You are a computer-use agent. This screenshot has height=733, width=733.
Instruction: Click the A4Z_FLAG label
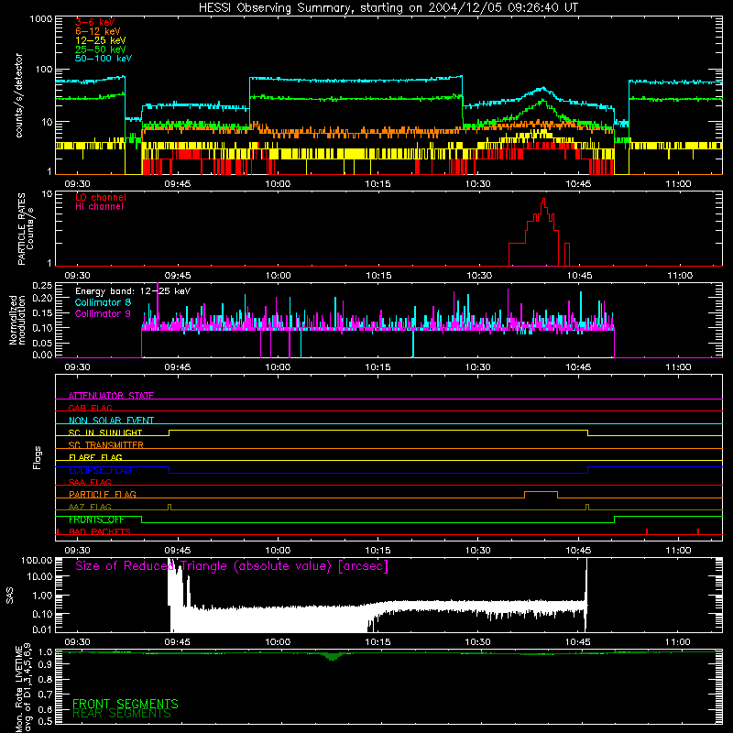(90, 507)
